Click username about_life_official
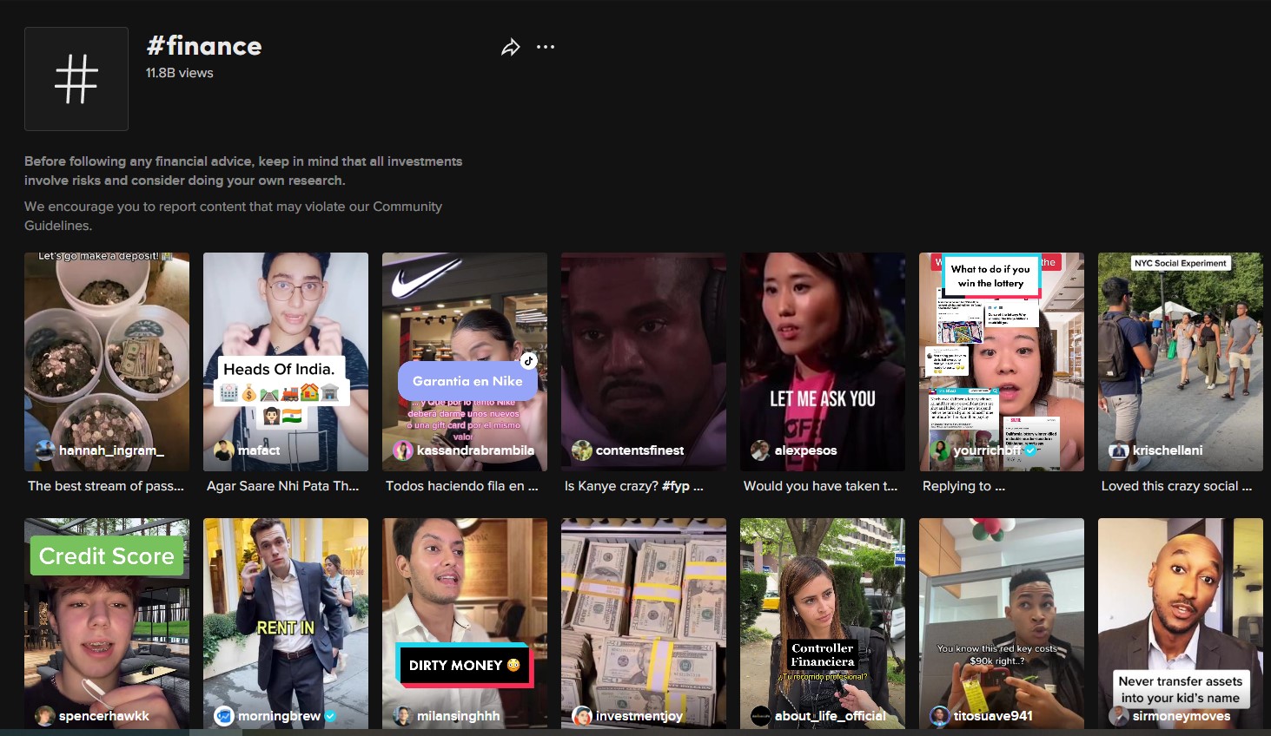1271x736 pixels. pyautogui.click(x=831, y=716)
